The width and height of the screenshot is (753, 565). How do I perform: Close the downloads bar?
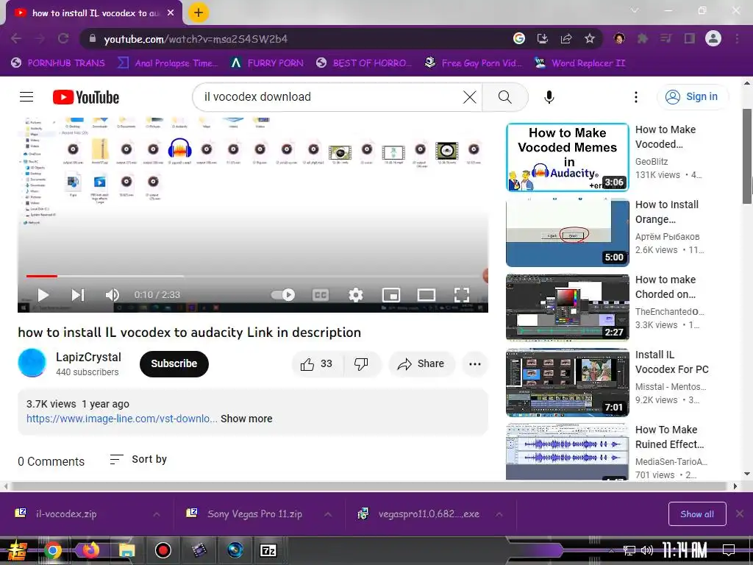click(x=740, y=514)
